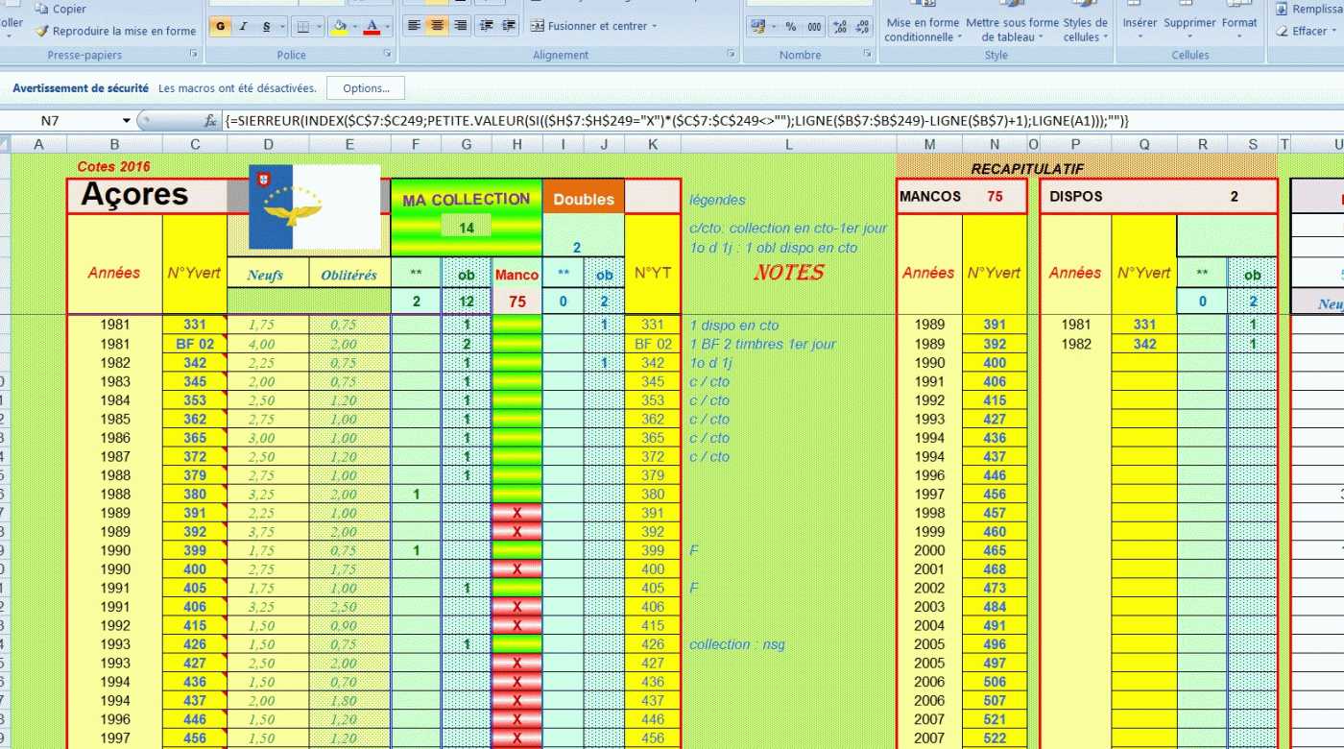Select column L header
This screenshot has width=1344, height=749.
pos(788,144)
